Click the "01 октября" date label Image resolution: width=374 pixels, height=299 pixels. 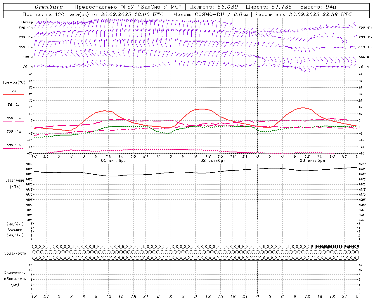[x=114, y=161]
